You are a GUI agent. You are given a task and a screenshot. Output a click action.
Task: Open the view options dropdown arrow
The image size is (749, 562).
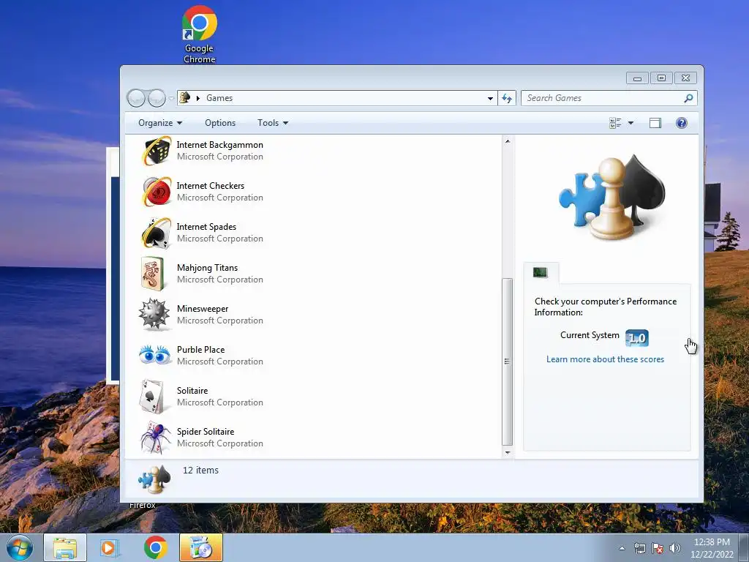[631, 123]
